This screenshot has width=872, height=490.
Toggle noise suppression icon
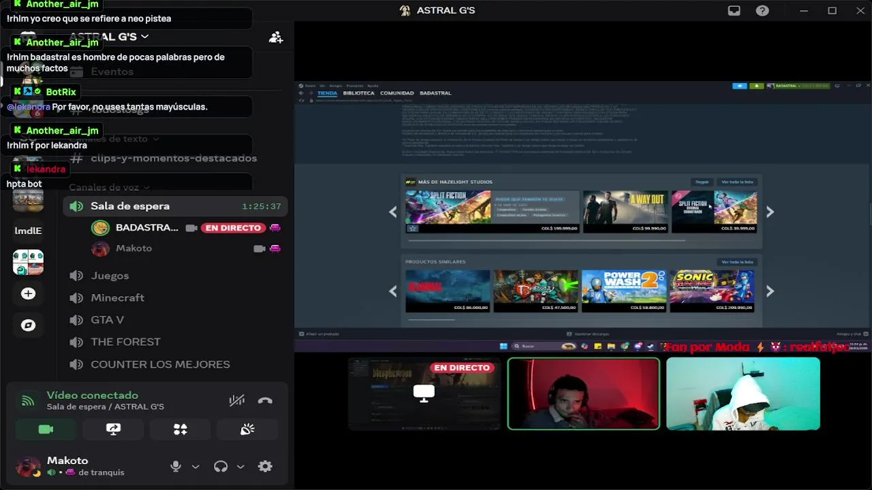pos(236,400)
